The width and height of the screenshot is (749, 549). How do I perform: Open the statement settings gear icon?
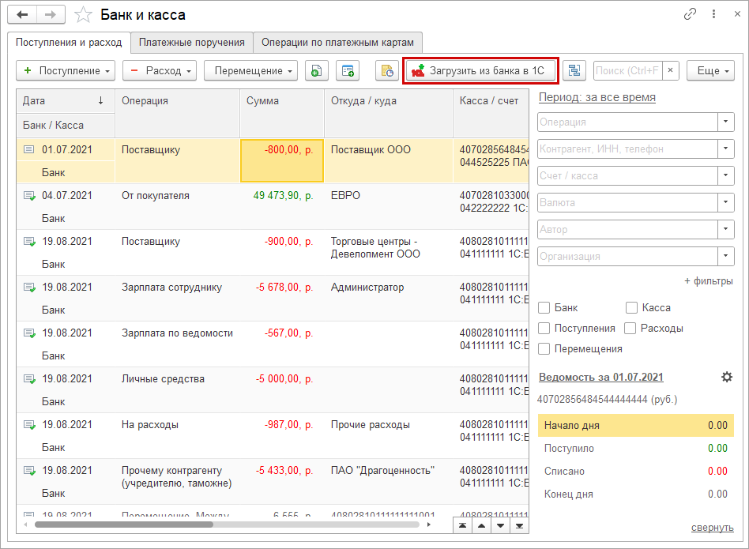(727, 378)
